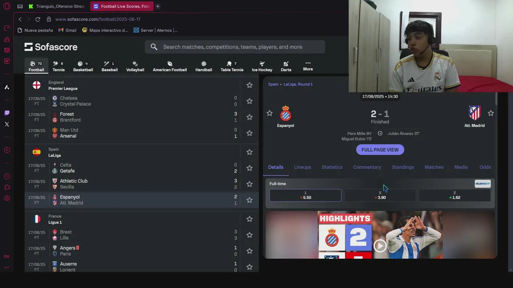Open the Football sport category
This screenshot has width=513, height=288.
36,66
